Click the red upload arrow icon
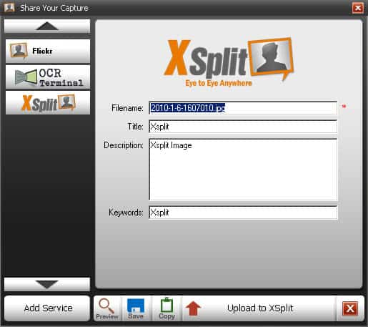Image resolution: width=368 pixels, height=327 pixels. [193, 308]
